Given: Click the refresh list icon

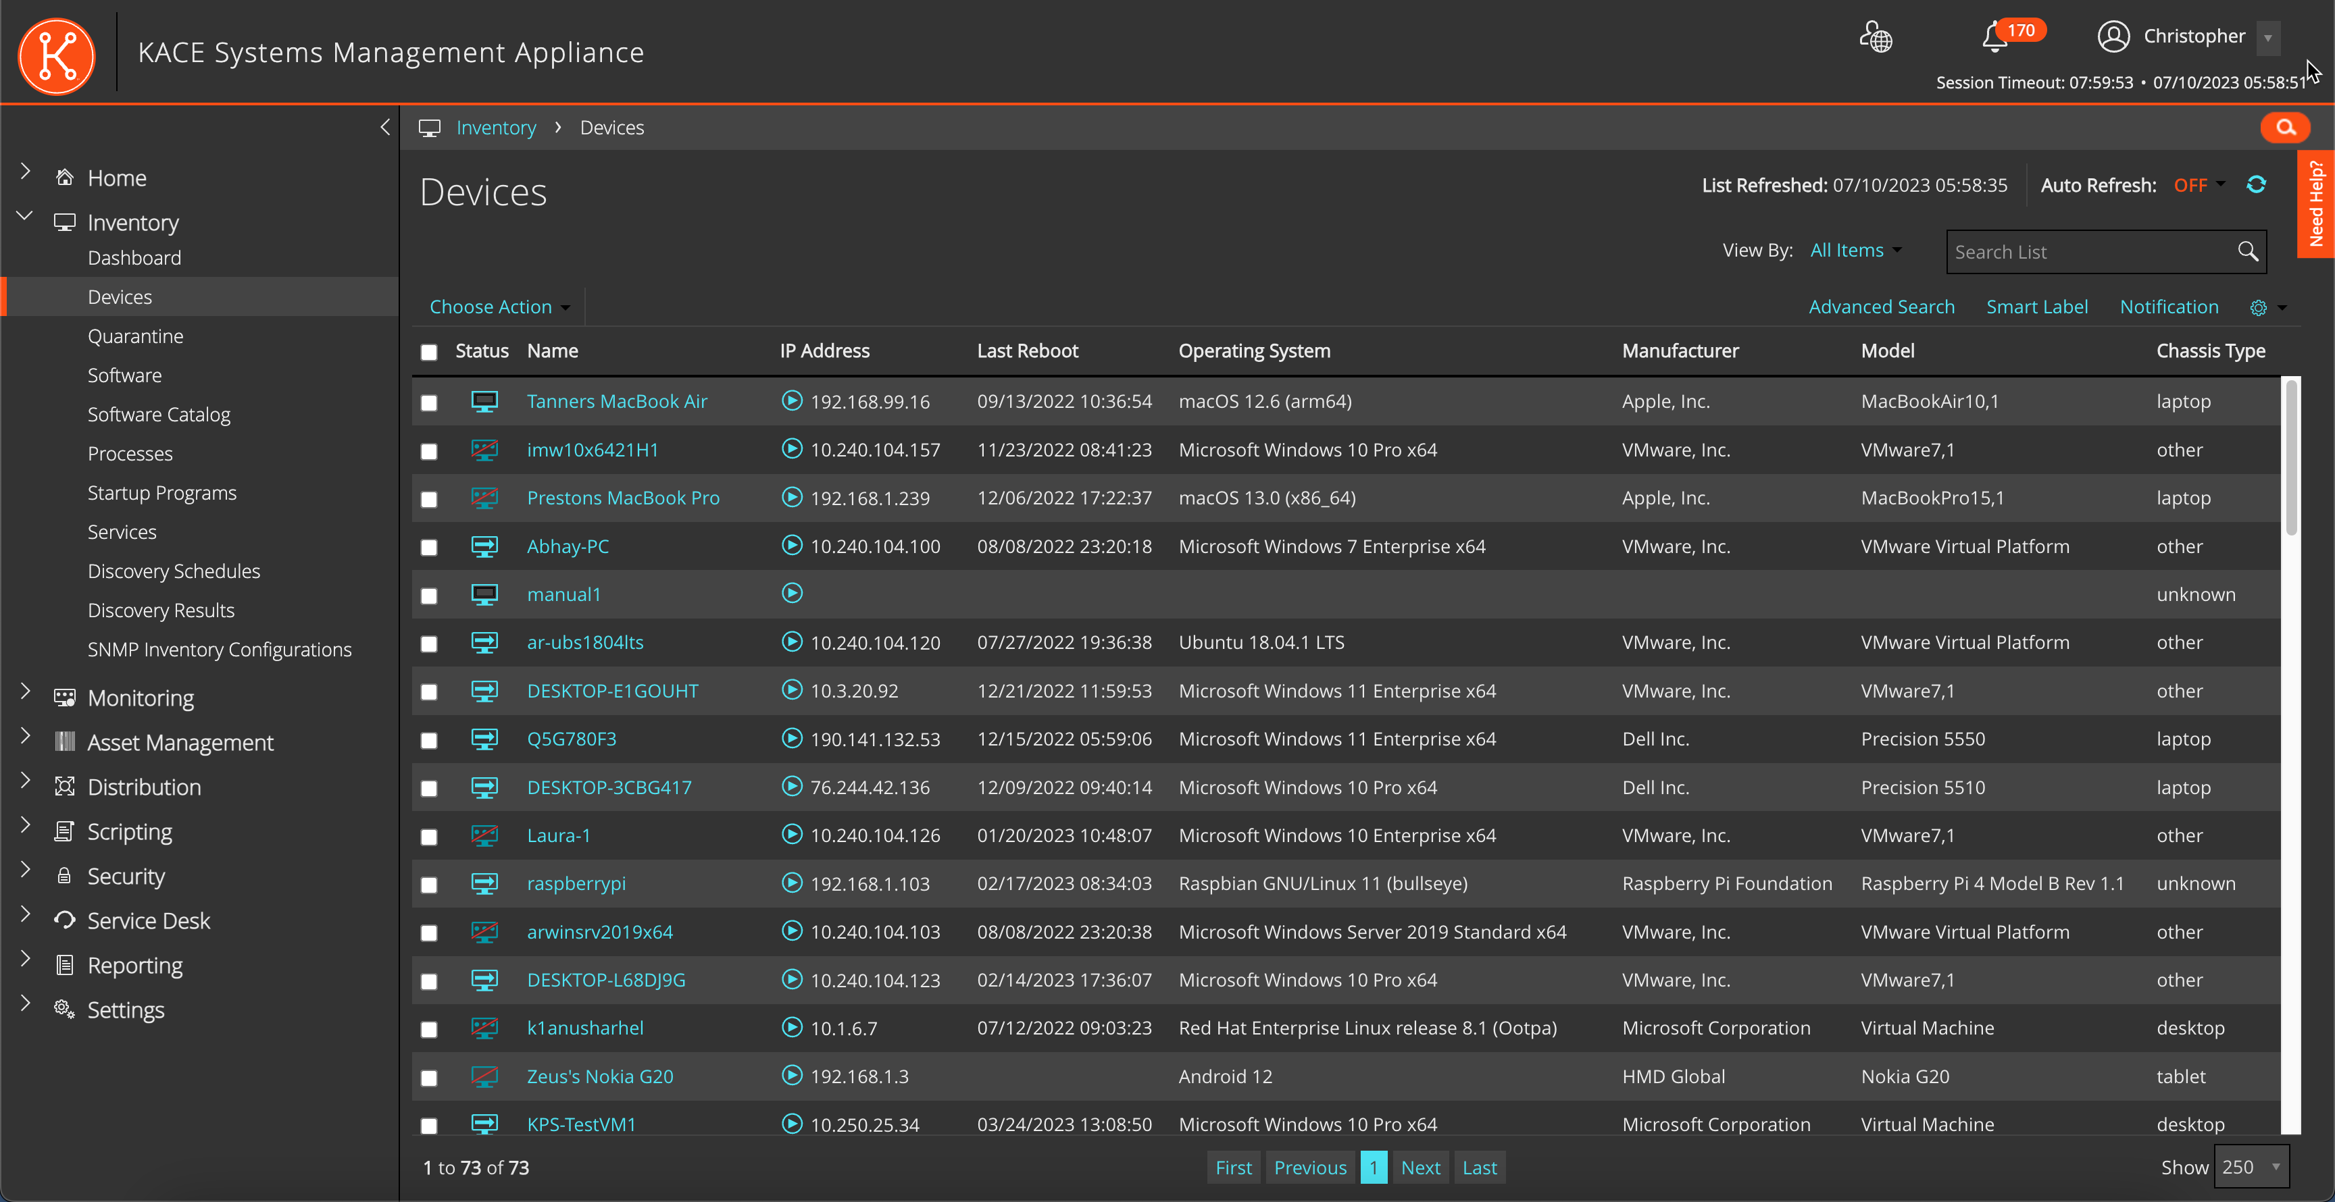Looking at the screenshot, I should tap(2256, 185).
